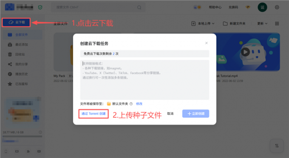The image size is (289, 158).
Task: Click the phone icon in sidebar footer
Action: pos(6,151)
